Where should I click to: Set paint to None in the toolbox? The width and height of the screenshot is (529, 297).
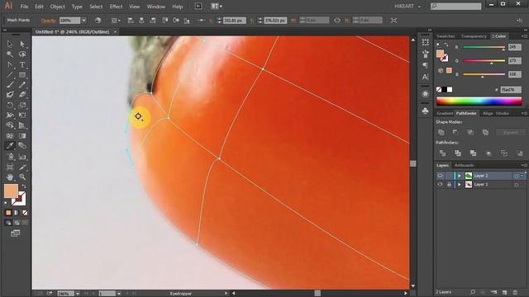click(25, 213)
